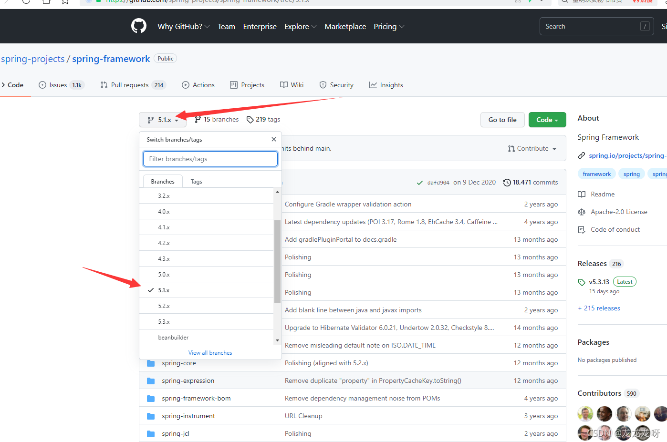Screen dimensions: 667x442
Task: Click View all branches link
Action: pos(210,353)
